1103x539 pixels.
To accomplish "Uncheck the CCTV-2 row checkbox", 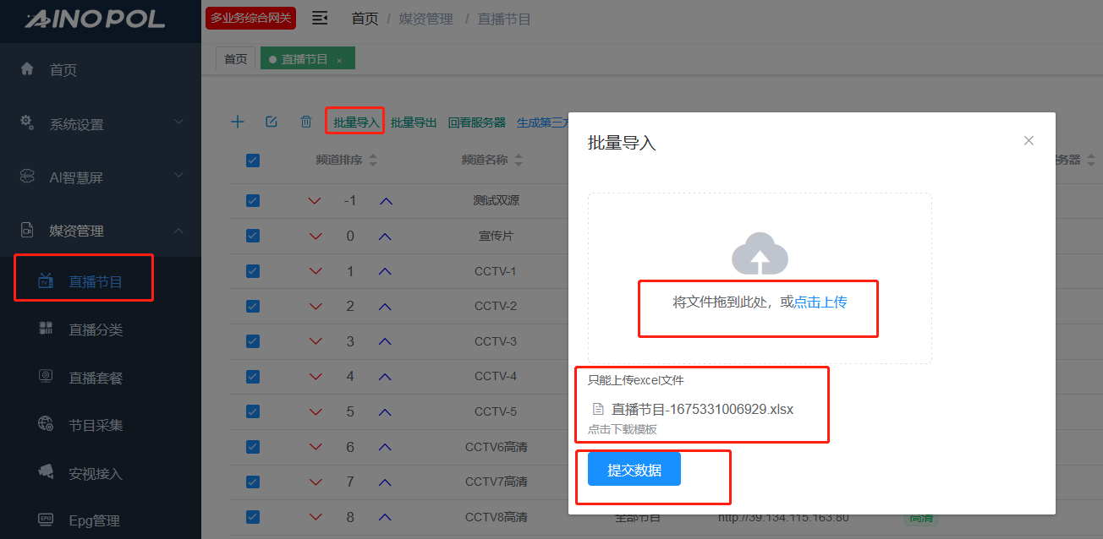I will click(253, 306).
